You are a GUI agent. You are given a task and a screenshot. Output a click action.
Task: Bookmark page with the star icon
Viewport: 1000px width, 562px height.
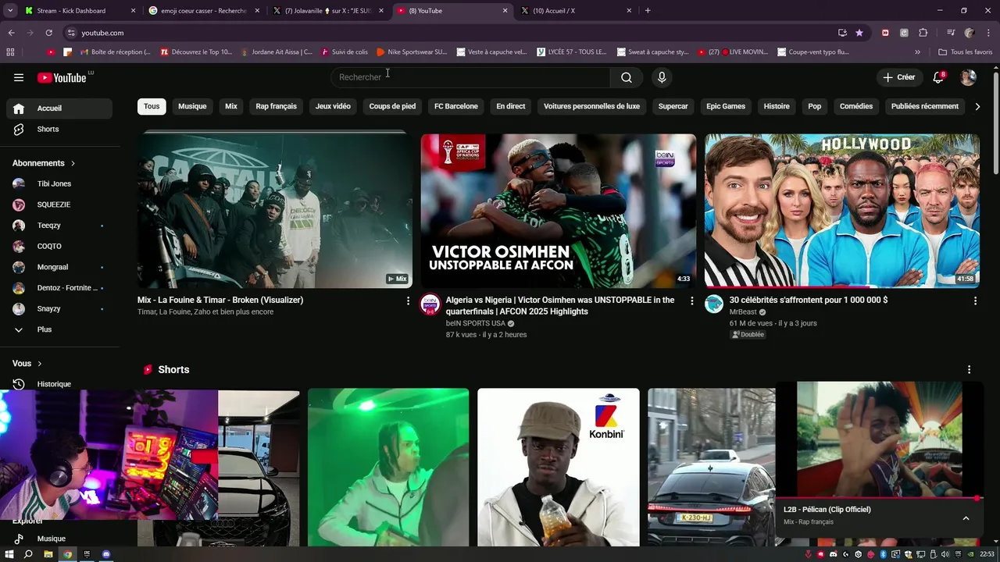[859, 33]
